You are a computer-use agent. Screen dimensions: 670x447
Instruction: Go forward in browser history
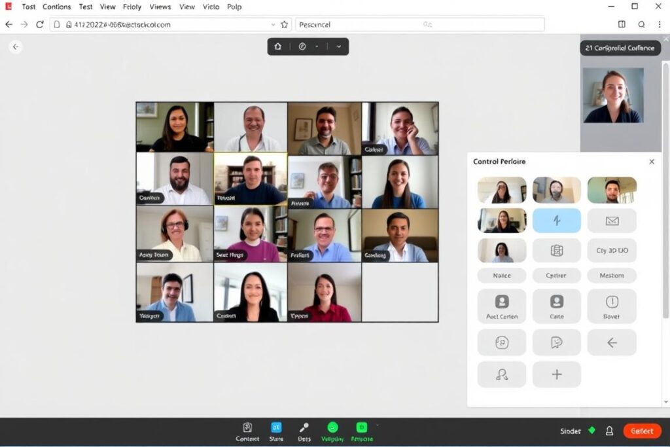(x=24, y=24)
